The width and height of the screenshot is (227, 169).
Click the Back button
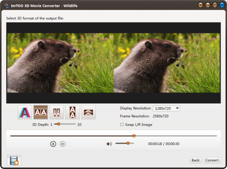(195, 160)
